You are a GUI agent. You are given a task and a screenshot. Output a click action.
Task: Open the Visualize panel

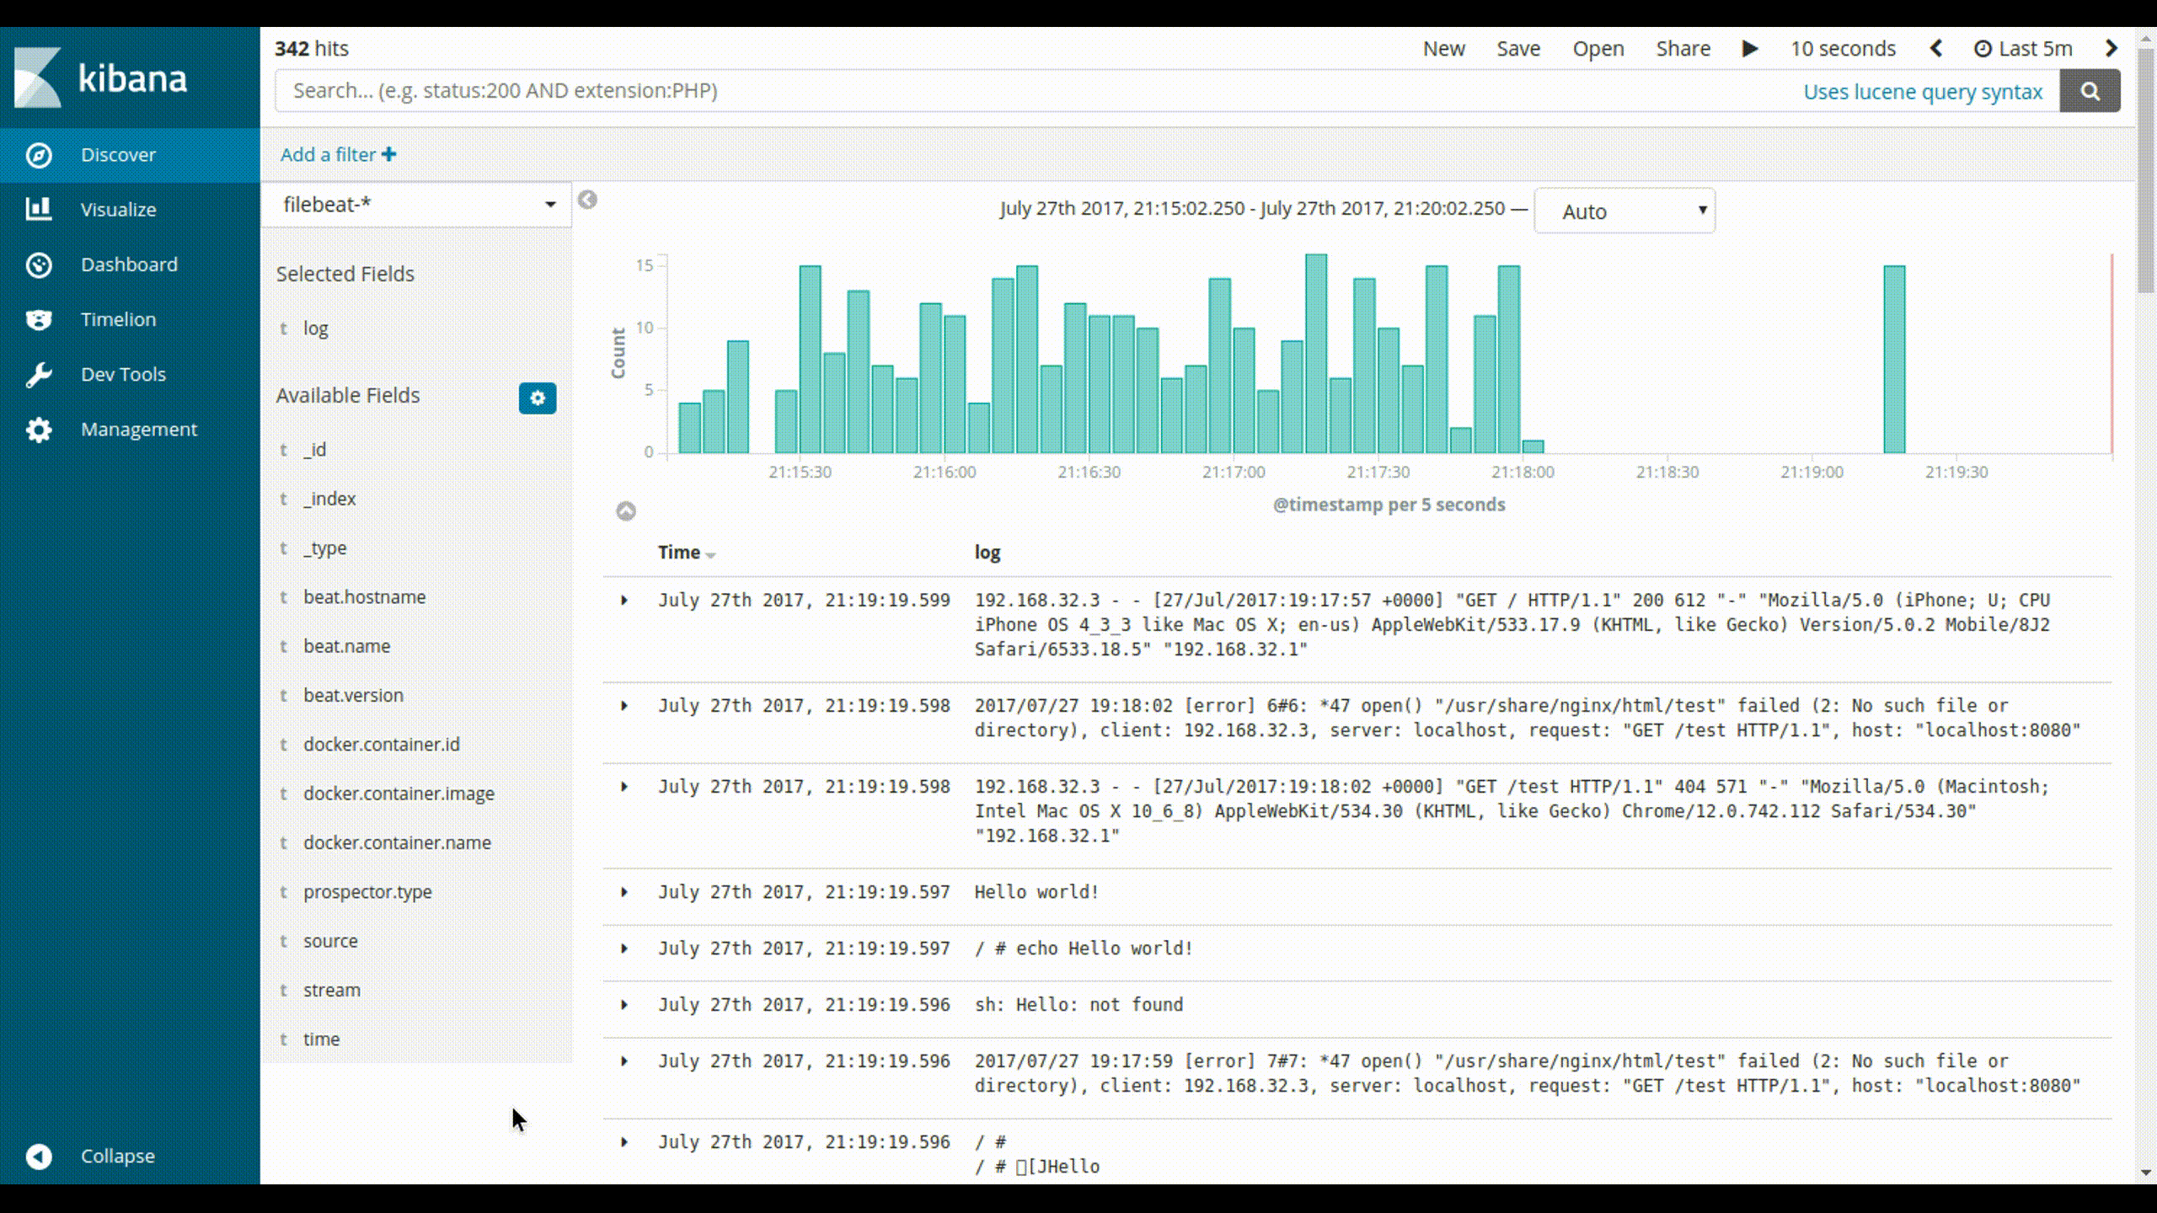pyautogui.click(x=119, y=209)
